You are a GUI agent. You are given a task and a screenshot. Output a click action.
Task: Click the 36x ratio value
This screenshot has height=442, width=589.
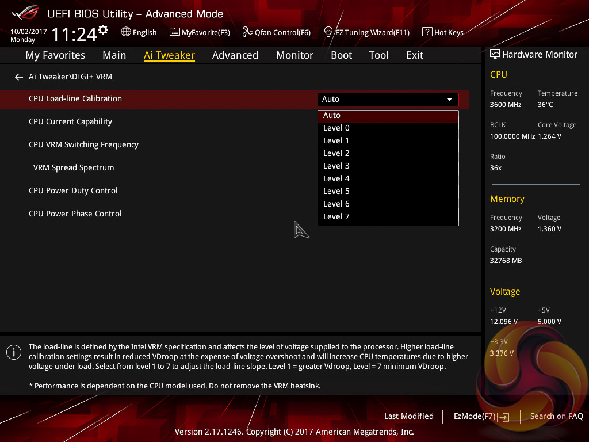(496, 168)
